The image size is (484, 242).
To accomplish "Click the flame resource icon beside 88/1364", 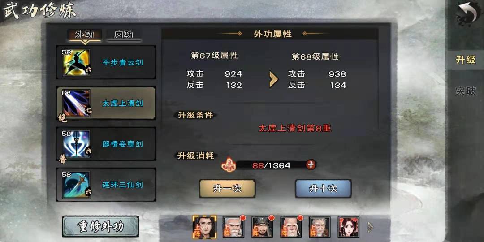I will 229,164.
